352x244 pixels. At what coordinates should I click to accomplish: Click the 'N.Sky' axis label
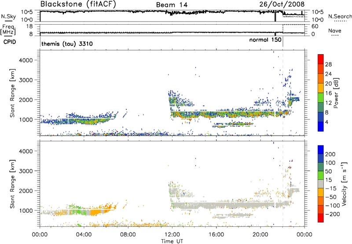(8, 16)
